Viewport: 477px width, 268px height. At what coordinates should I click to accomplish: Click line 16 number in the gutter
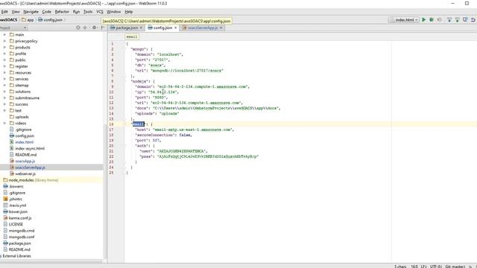111,124
